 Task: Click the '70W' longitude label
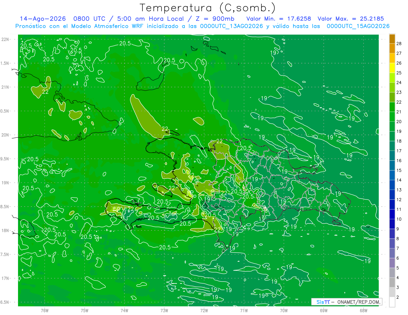pyautogui.click(x=284, y=311)
